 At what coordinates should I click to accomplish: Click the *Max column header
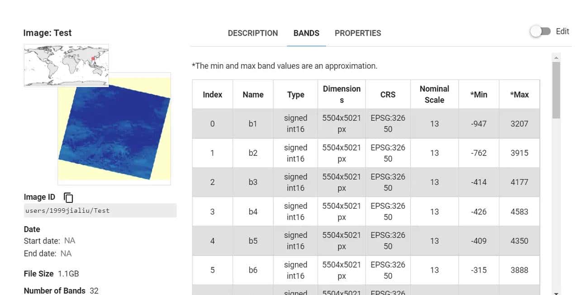519,94
